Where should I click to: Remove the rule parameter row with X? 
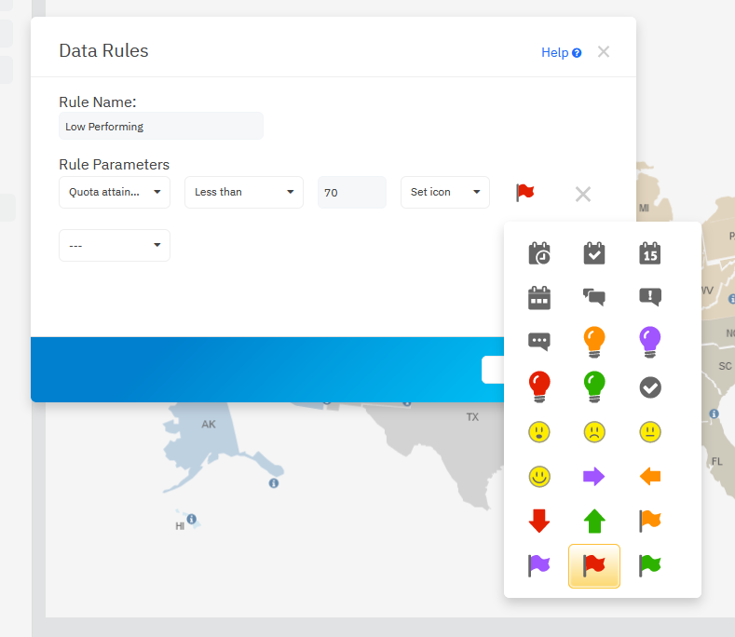coord(582,194)
